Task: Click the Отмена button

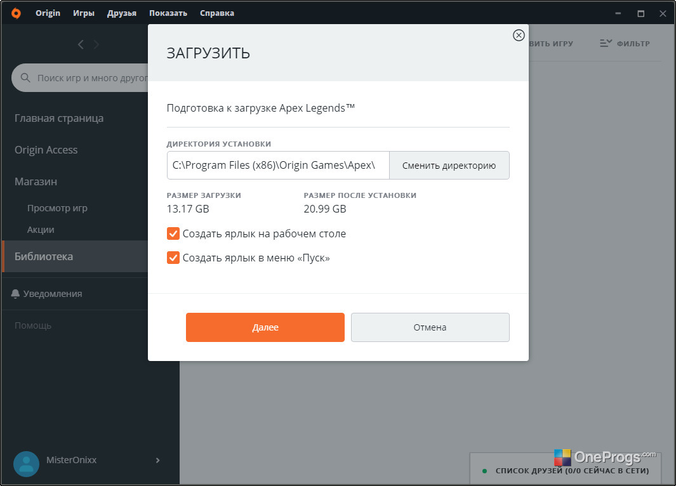Action: tap(430, 327)
